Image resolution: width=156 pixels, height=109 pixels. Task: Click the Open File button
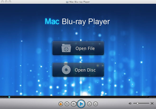[x=78, y=48]
